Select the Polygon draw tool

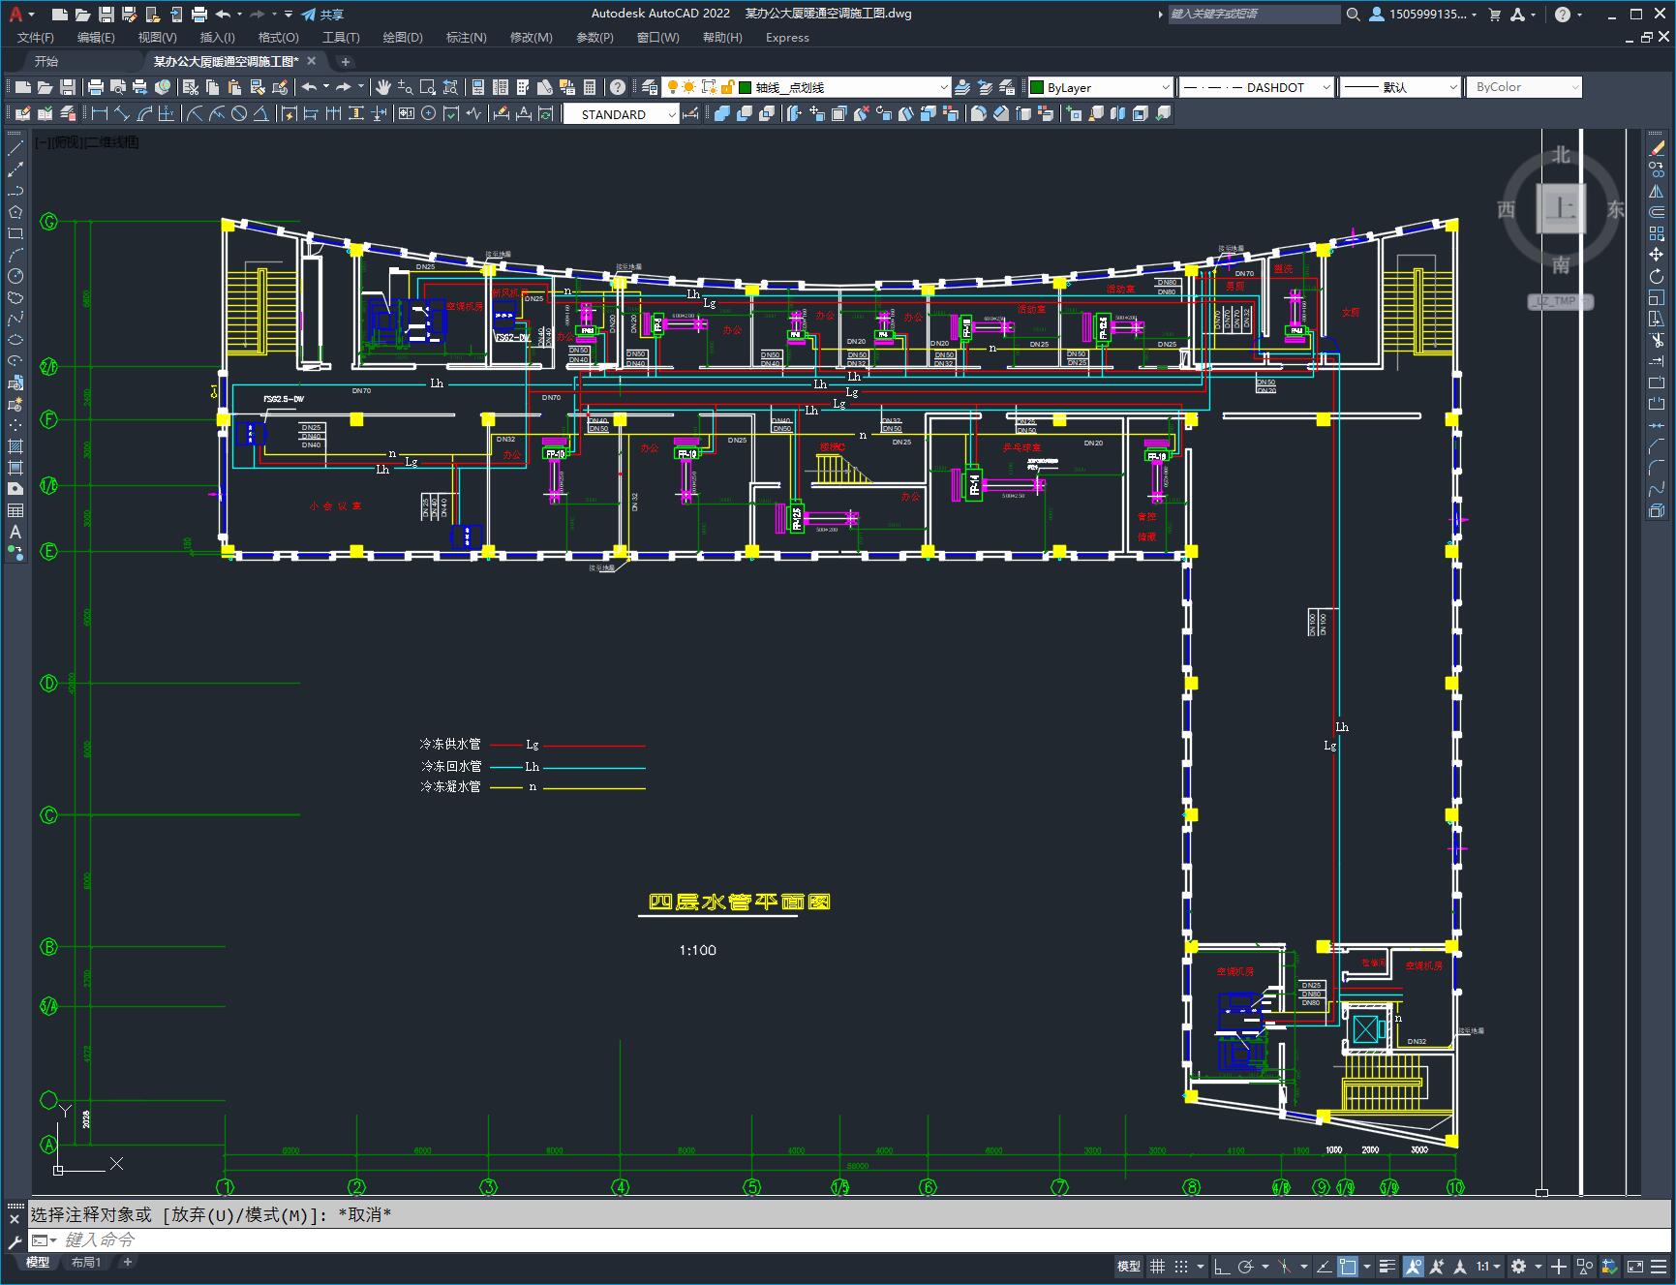click(x=15, y=212)
